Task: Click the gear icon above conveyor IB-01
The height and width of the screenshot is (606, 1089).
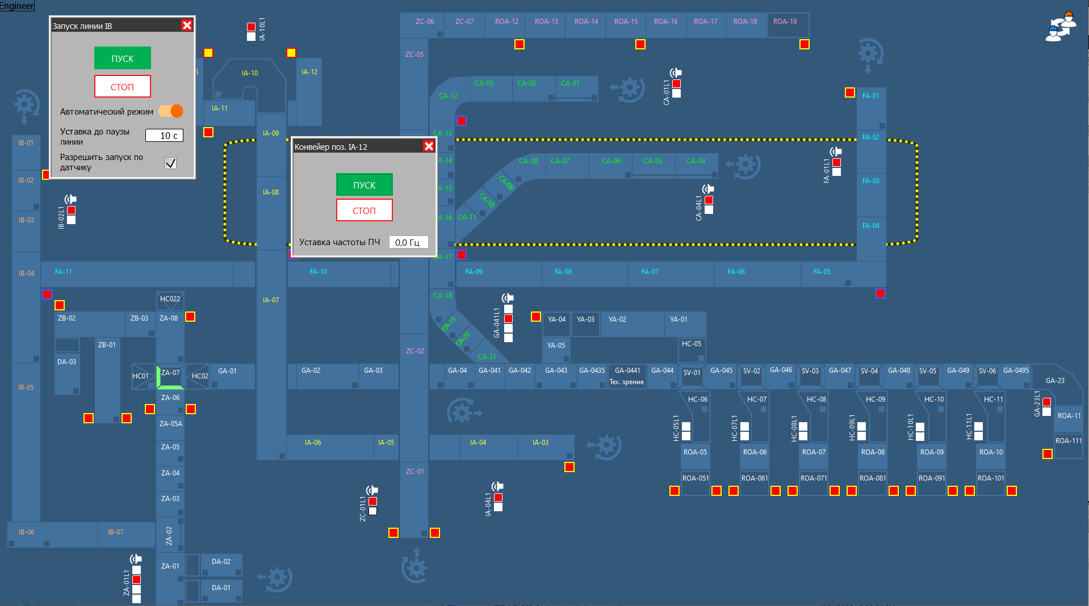Action: (26, 106)
